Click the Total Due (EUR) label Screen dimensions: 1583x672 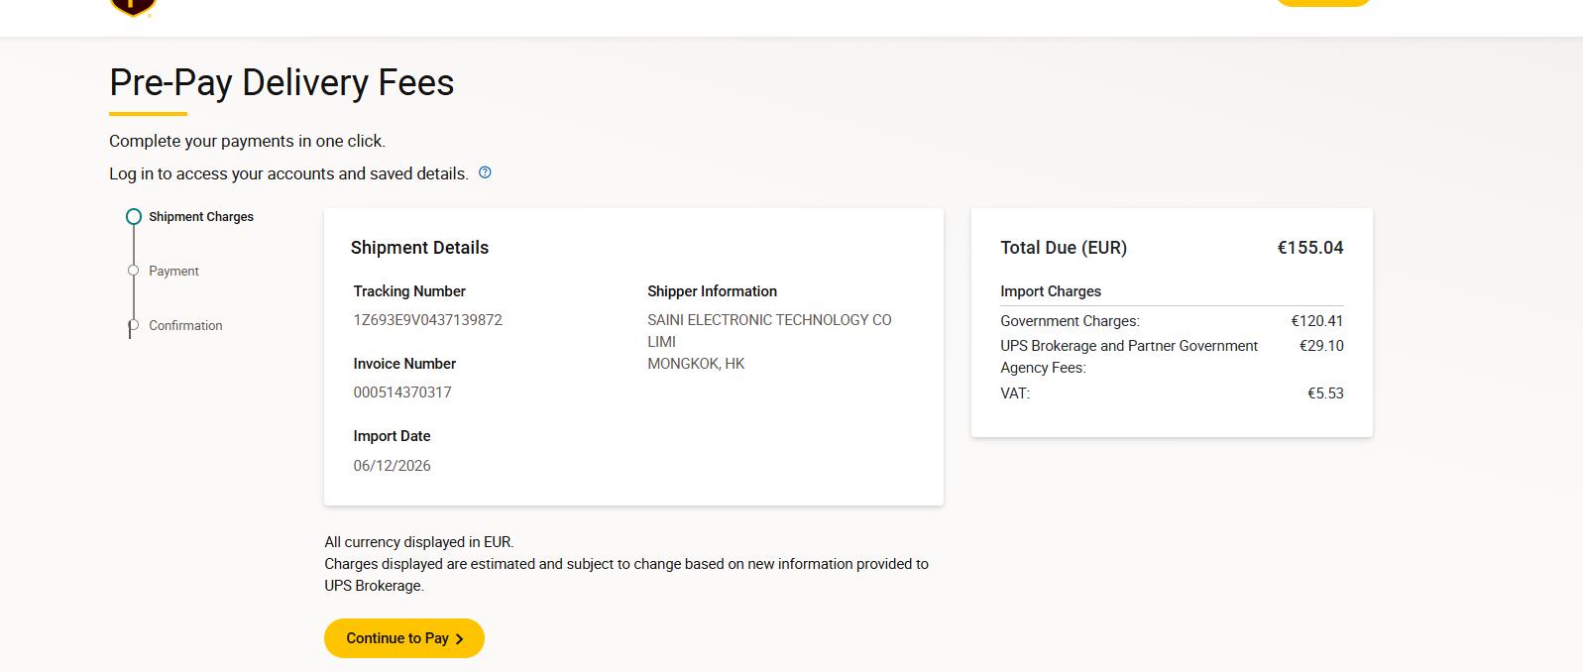(1064, 248)
